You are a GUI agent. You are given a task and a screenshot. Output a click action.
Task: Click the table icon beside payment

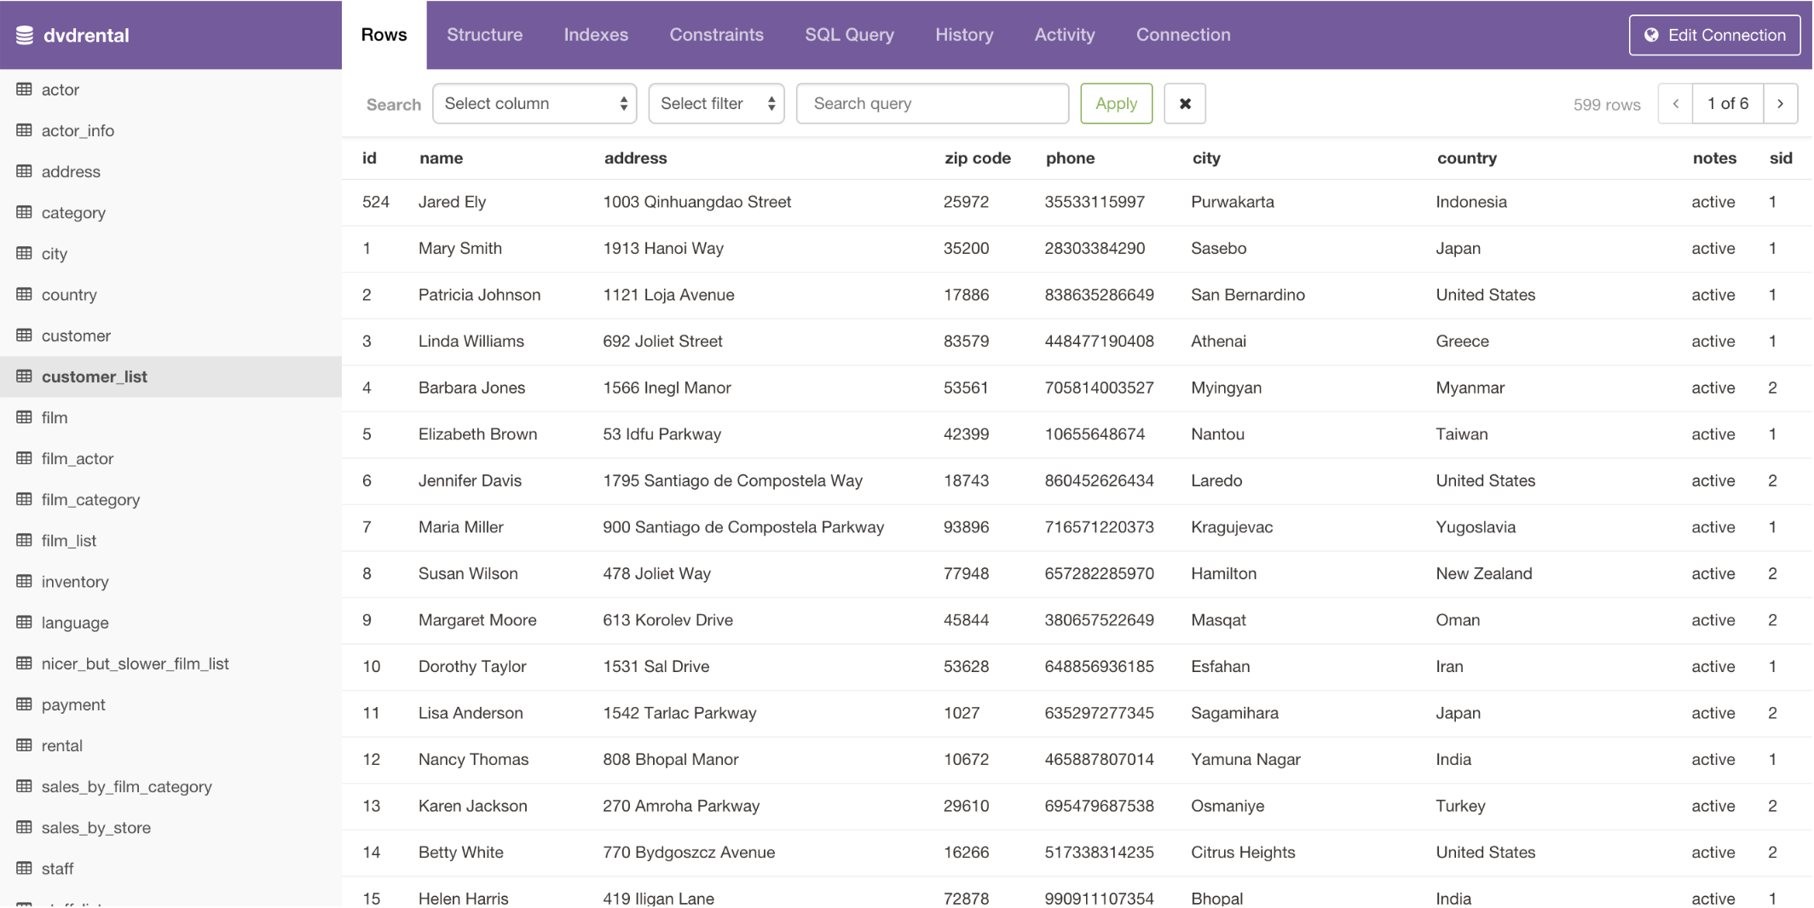pos(24,704)
